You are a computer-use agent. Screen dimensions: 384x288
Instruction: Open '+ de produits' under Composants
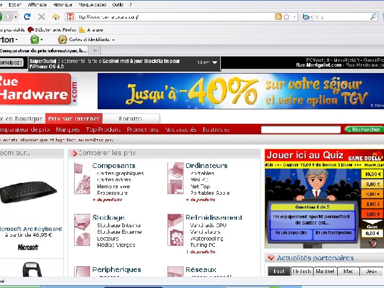[107, 199]
